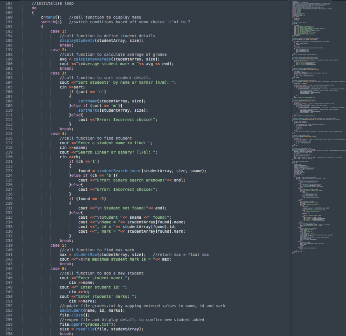346x336 pixels.
Task: Click the 'cin >>name;' statement
Action: 82,282
